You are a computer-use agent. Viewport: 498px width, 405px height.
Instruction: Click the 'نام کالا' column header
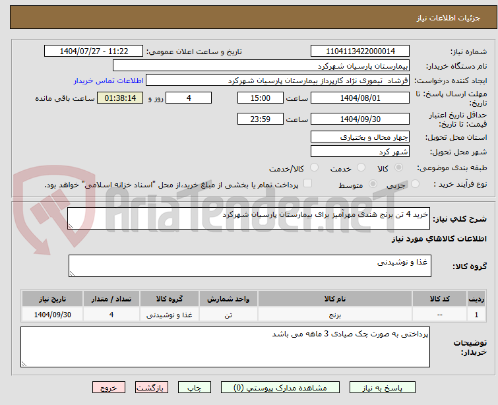[335, 299]
